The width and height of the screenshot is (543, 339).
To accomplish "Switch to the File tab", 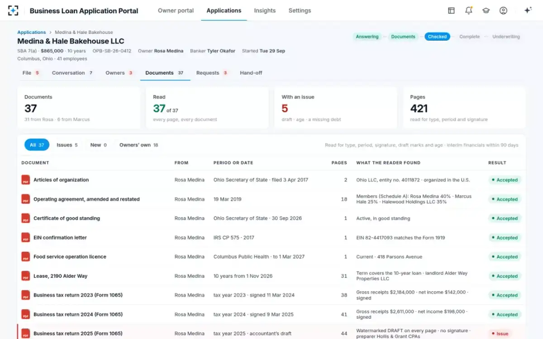I will 31,73.
